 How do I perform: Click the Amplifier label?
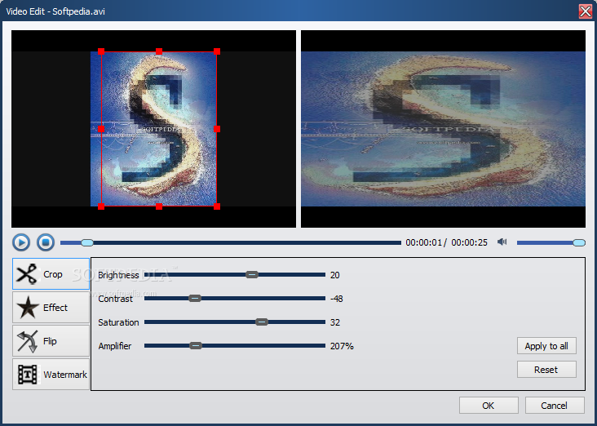115,346
